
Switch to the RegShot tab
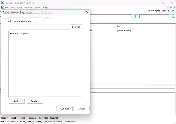pos(54,118)
